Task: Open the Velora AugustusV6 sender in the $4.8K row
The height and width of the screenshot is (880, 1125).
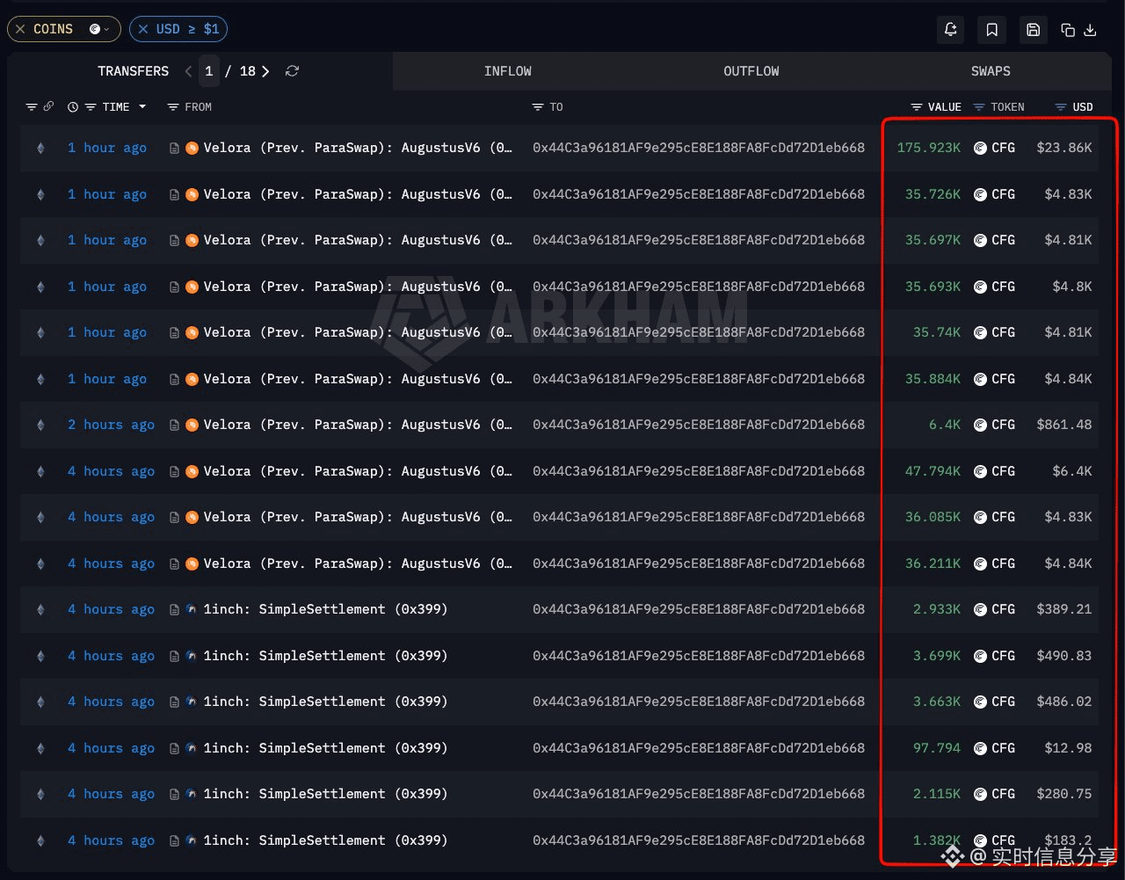Action: pyautogui.click(x=358, y=287)
